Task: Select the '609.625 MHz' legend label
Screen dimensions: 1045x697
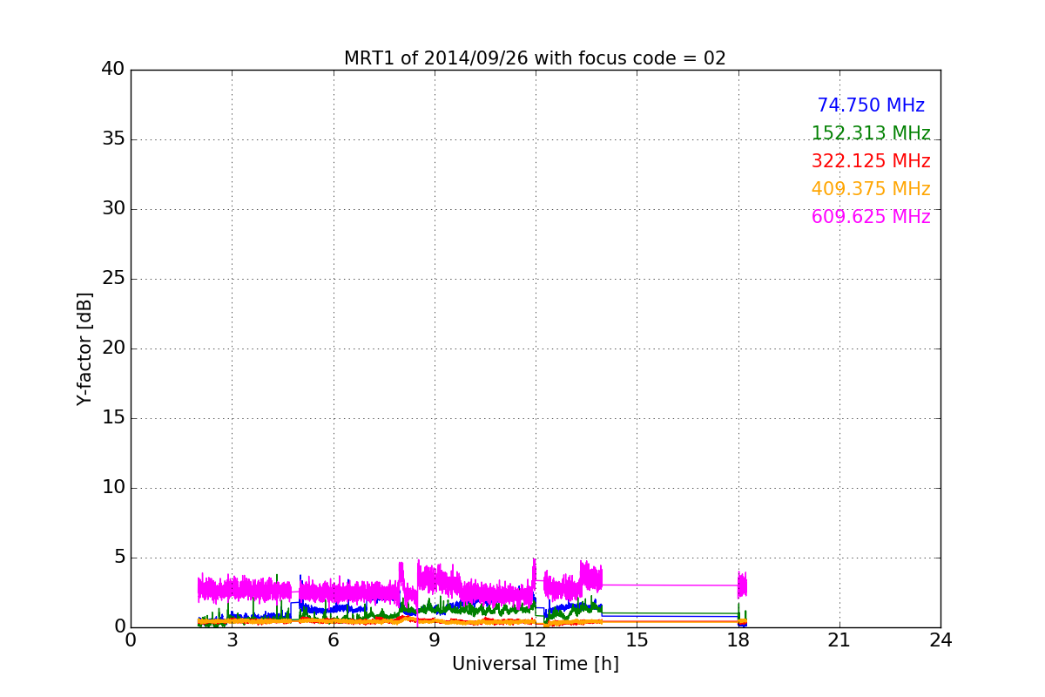Action: 871,217
